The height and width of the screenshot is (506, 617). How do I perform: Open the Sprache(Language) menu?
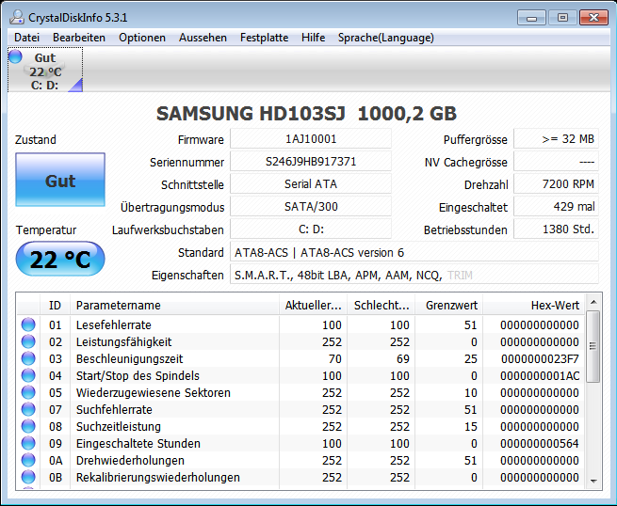coord(386,38)
